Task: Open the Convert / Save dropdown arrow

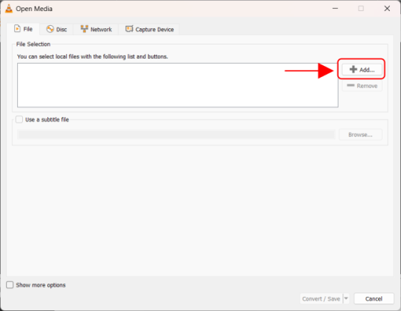Action: 345,298
